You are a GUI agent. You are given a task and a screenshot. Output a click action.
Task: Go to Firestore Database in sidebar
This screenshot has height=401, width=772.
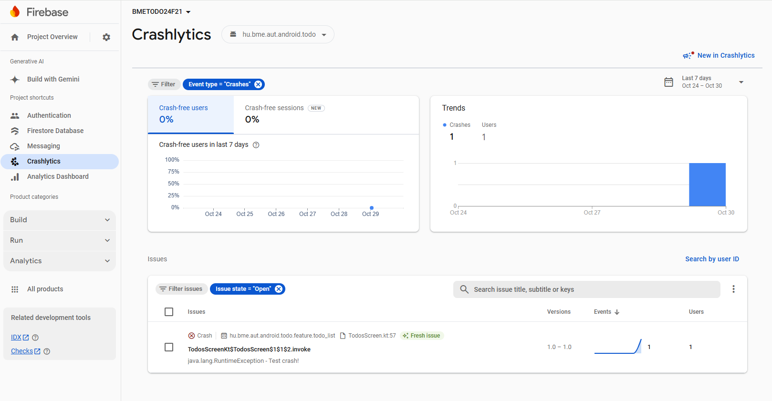coord(60,131)
